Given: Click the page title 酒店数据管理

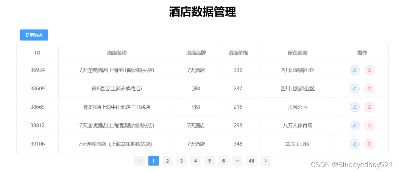Looking at the screenshot, I should click(x=203, y=12).
